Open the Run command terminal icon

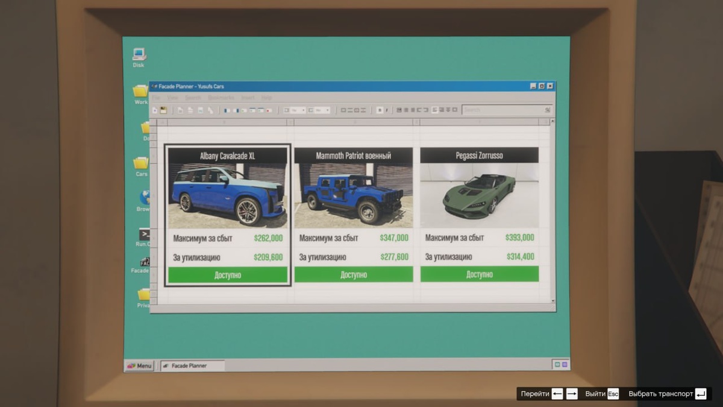tap(144, 238)
